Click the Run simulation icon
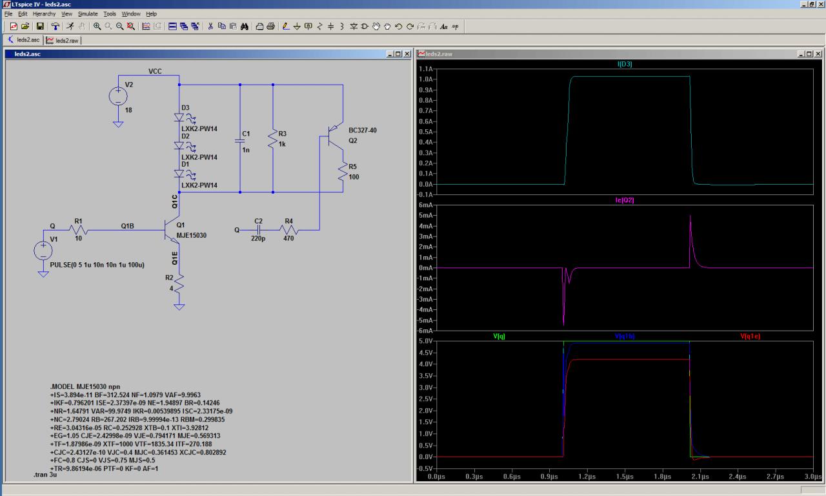Image resolution: width=826 pixels, height=496 pixels. [71, 26]
